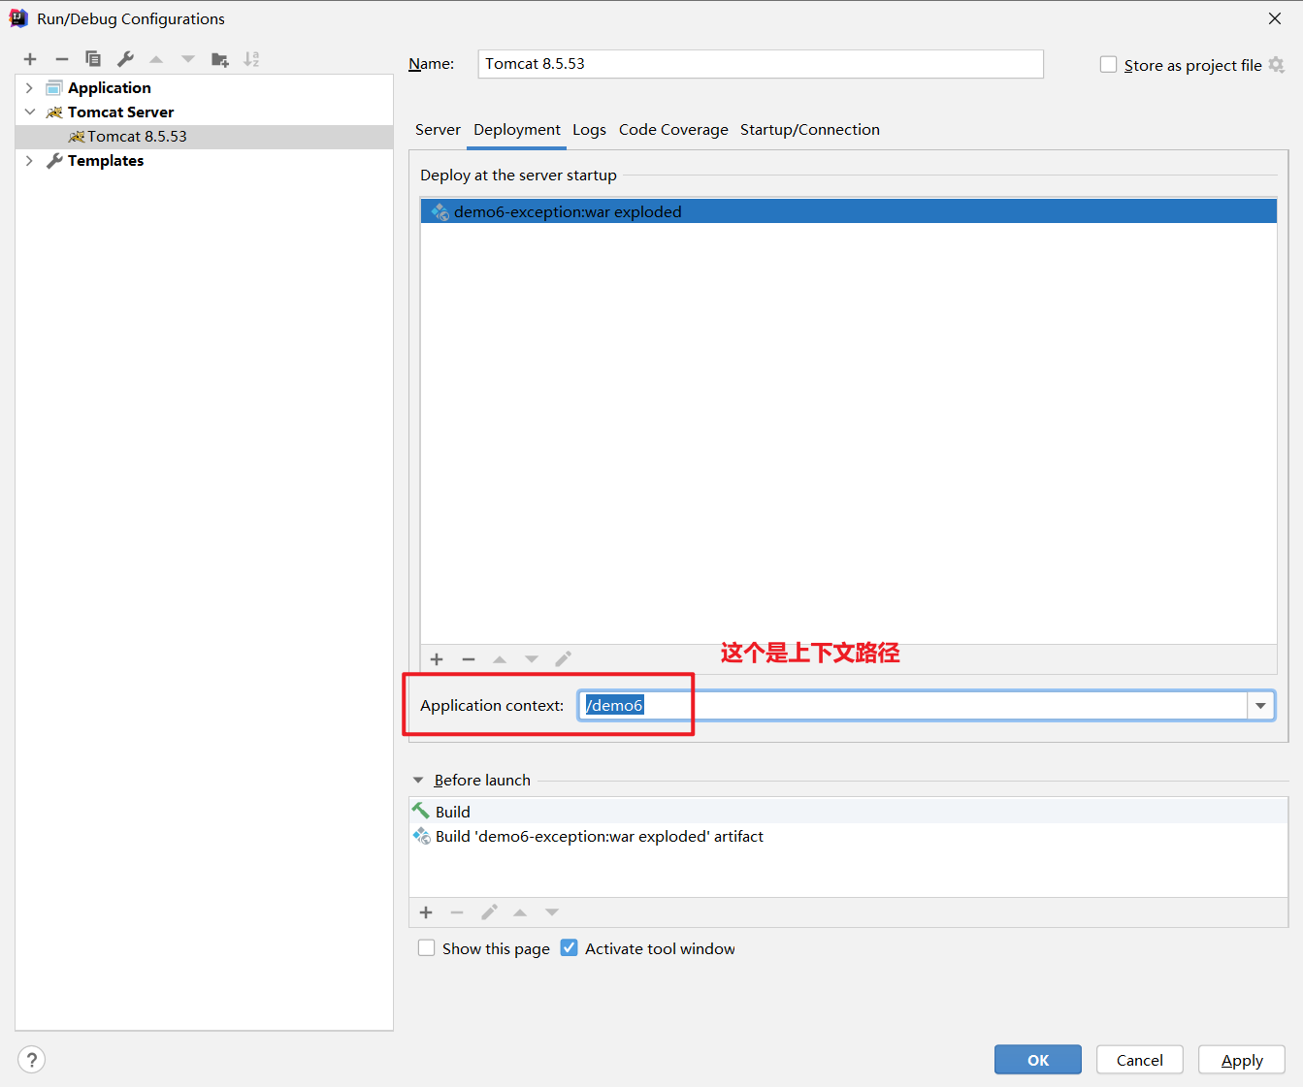The height and width of the screenshot is (1087, 1303).
Task: Select the Build task row
Action: (849, 811)
